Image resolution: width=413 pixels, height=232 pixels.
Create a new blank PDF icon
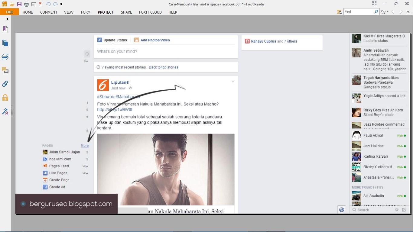pyautogui.click(x=41, y=4)
